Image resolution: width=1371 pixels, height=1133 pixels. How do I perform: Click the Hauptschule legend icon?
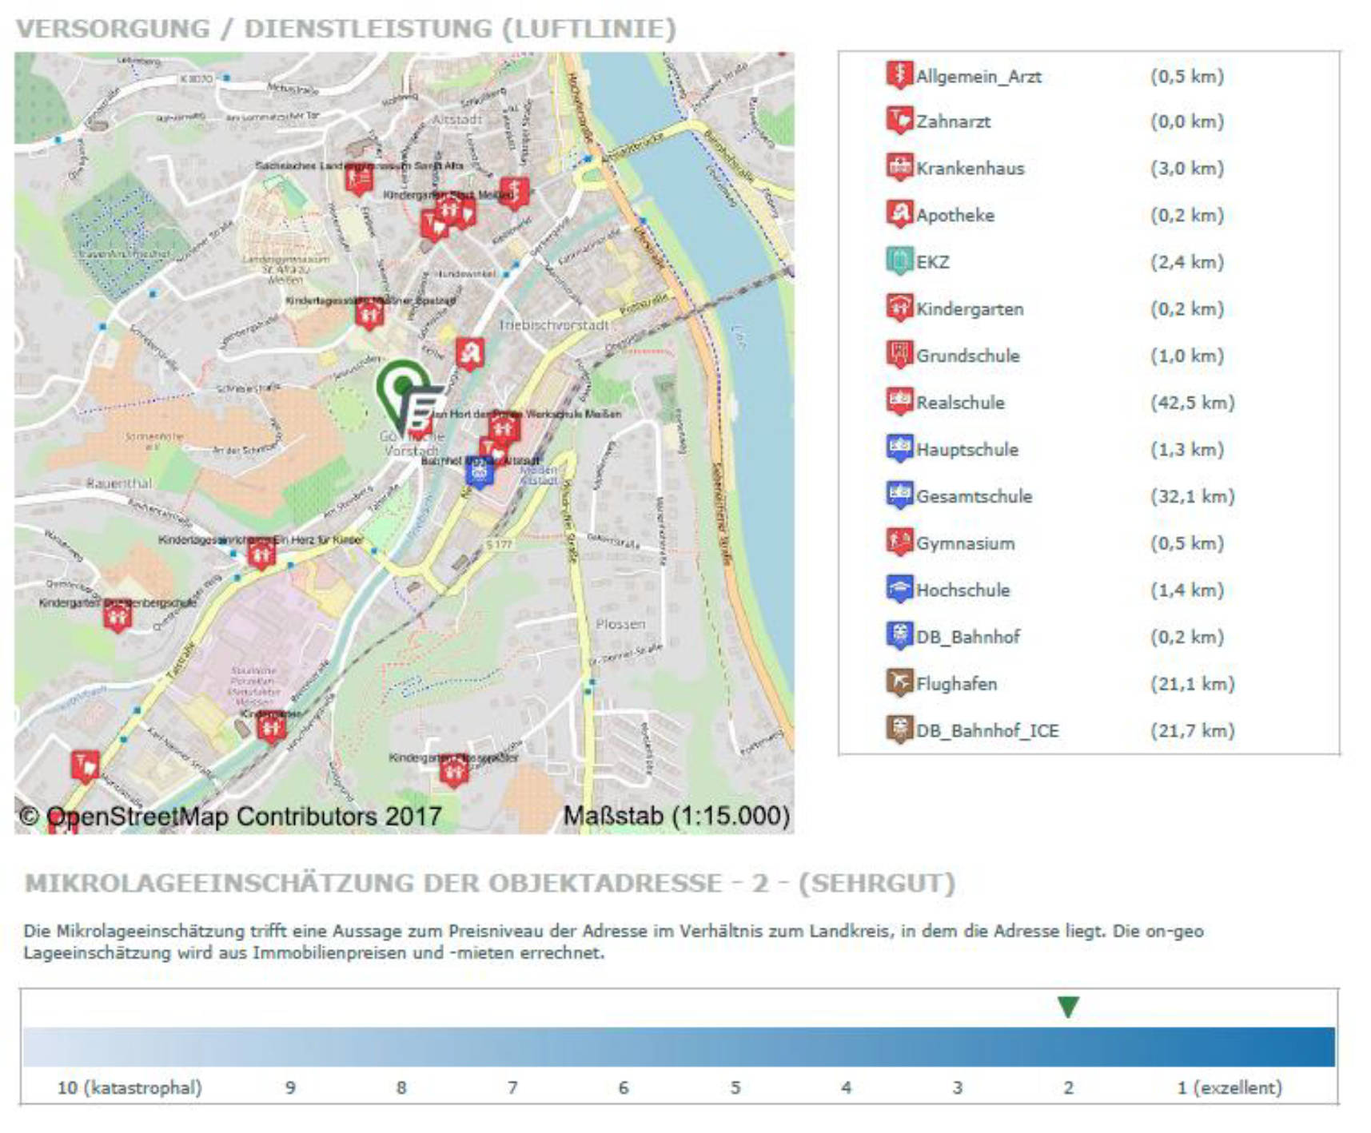click(x=899, y=448)
